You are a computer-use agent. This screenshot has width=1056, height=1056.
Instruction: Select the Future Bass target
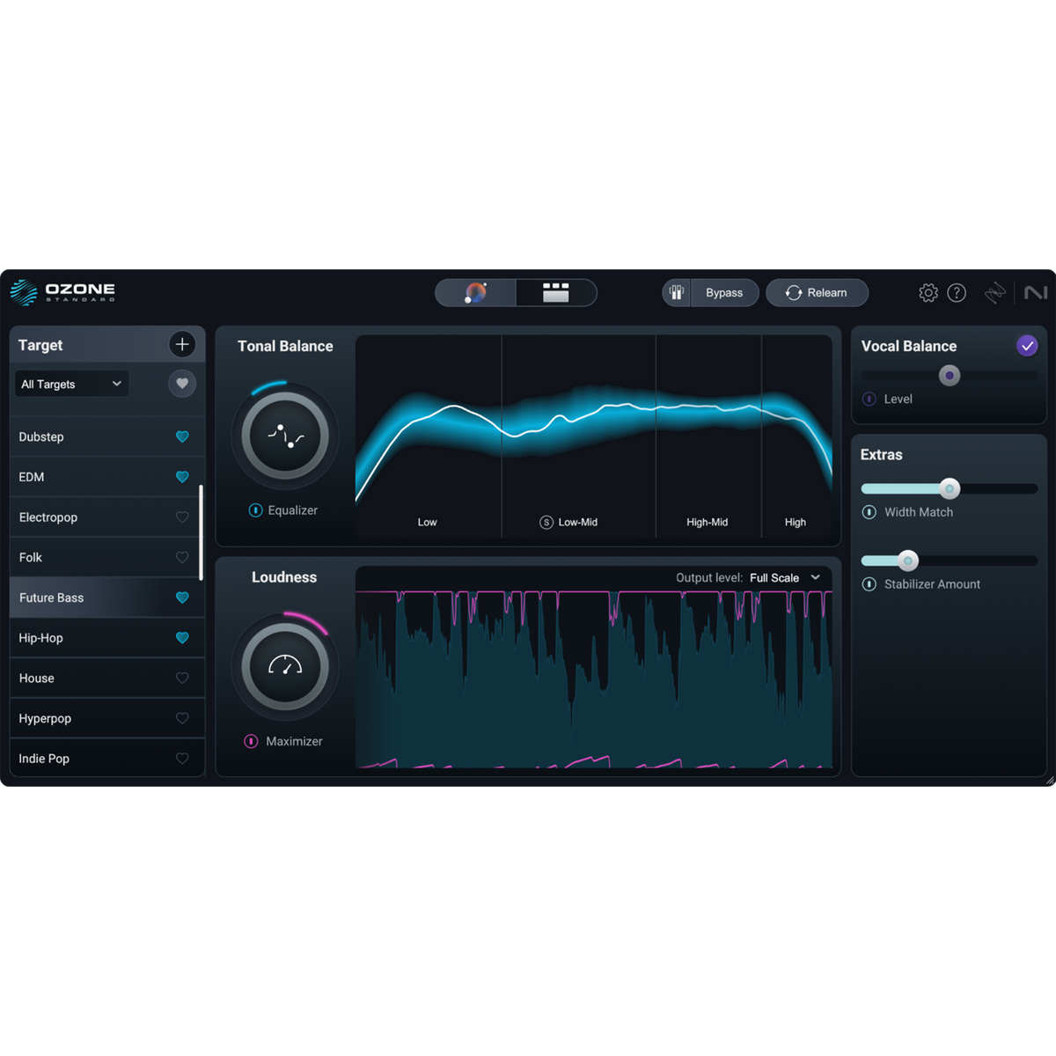[107, 598]
